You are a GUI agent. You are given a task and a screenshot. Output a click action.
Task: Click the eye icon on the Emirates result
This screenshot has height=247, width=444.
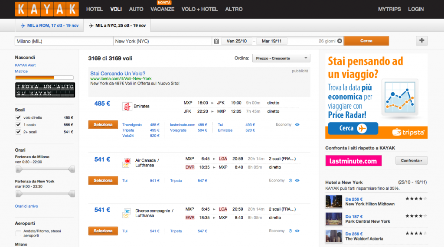click(x=297, y=125)
